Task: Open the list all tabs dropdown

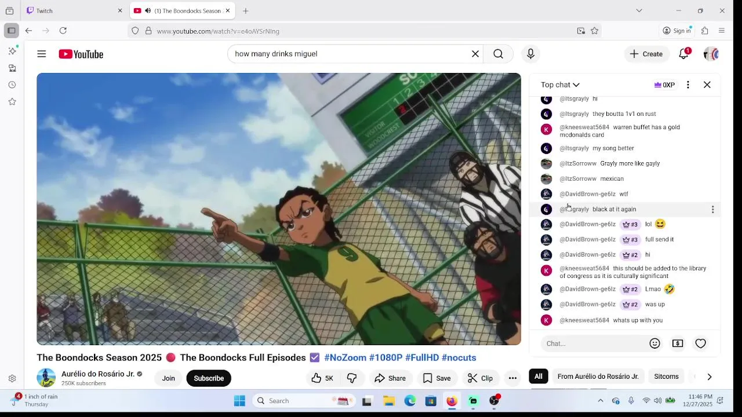Action: (639, 10)
